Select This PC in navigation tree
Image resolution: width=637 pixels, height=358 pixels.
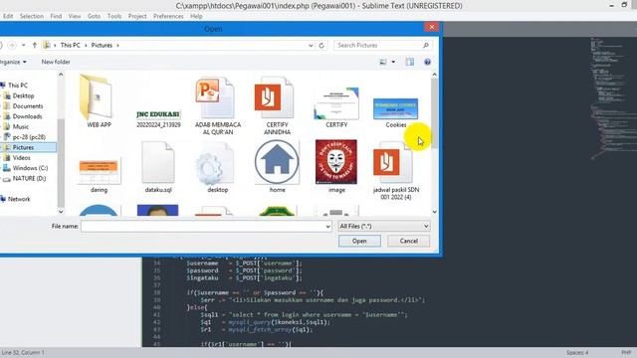[18, 86]
